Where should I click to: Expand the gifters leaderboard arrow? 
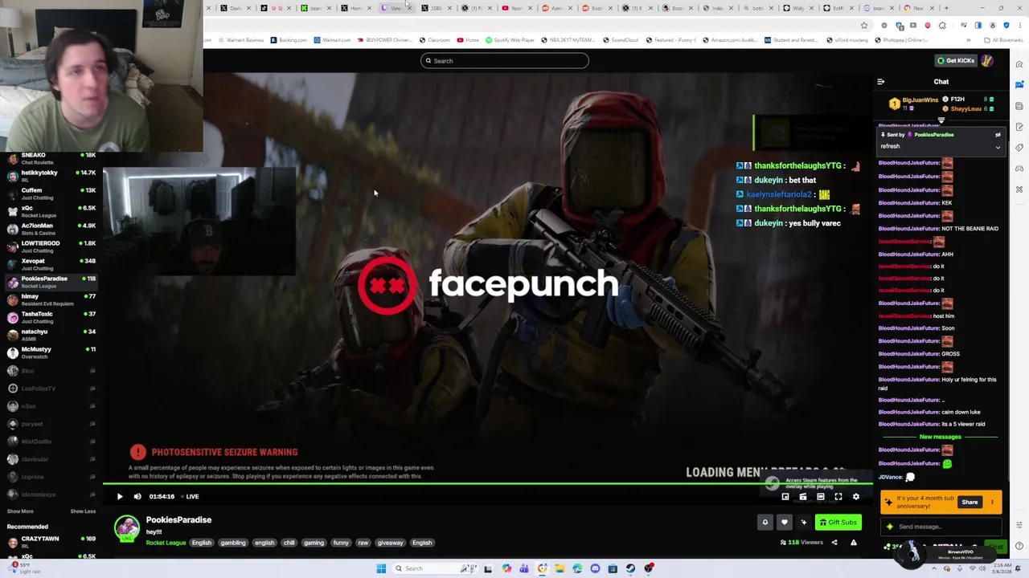pyautogui.click(x=941, y=120)
